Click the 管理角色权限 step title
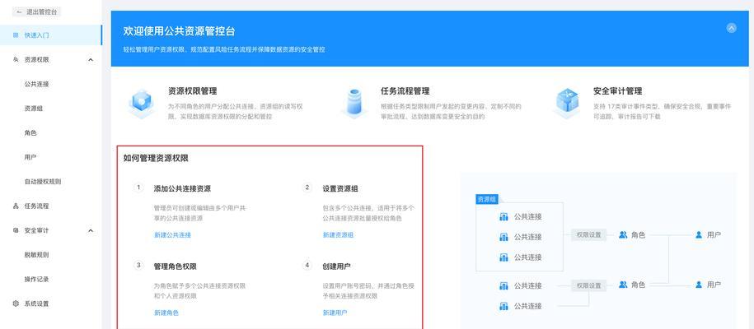This screenshot has width=754, height=329. coord(175,266)
